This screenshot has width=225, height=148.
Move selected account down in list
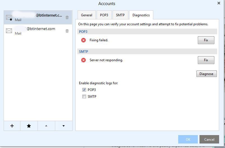click(64, 126)
